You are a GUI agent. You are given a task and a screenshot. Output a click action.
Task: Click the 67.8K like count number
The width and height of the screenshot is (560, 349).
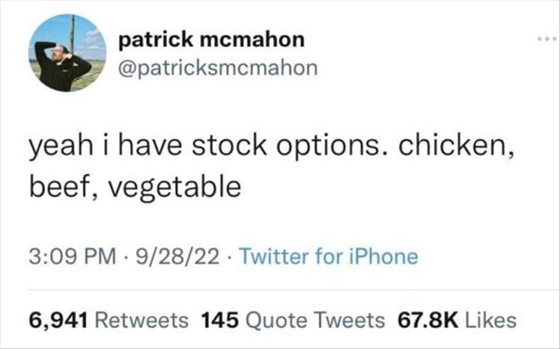pos(424,319)
